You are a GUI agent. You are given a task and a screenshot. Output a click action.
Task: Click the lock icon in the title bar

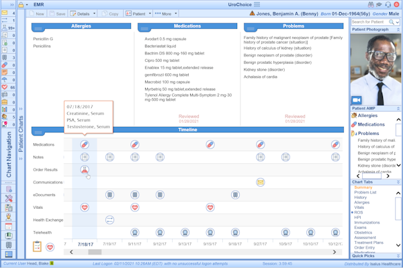21,5
